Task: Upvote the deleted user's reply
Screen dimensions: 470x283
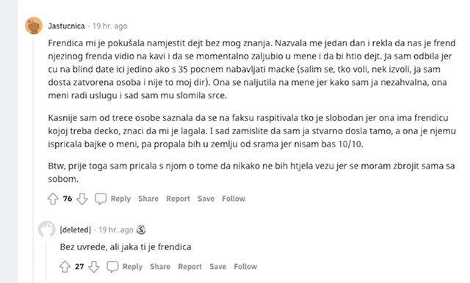Action: 65,267
